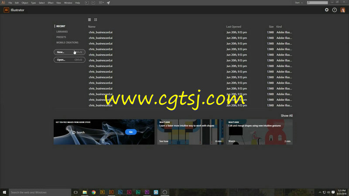Open the Edit menu
This screenshot has width=349, height=196.
17,3
